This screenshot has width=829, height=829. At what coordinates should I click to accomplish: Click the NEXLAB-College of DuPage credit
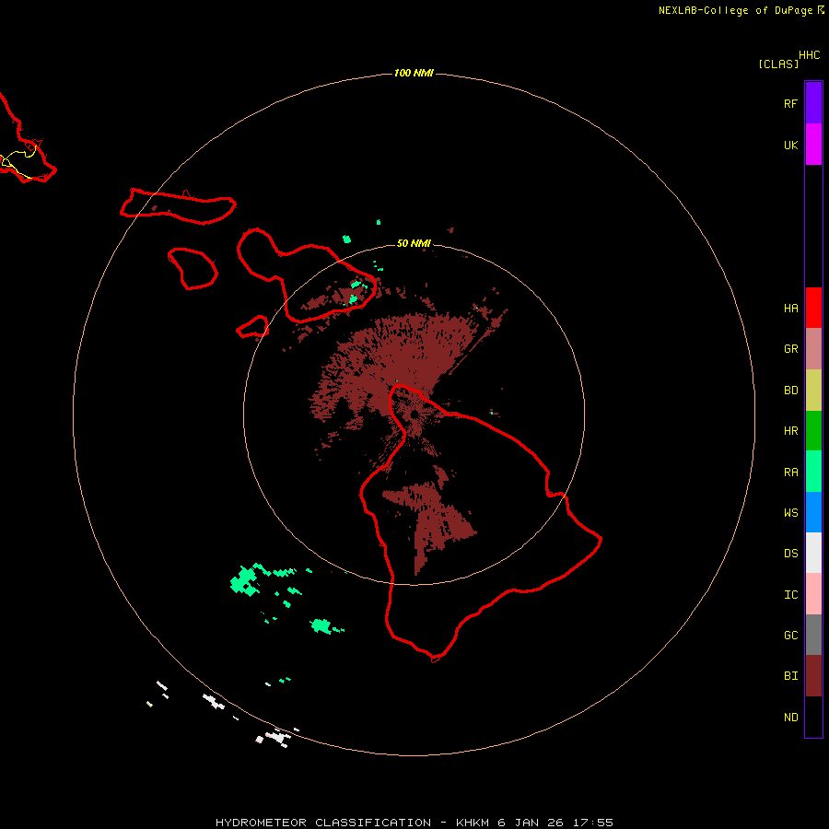point(741,10)
